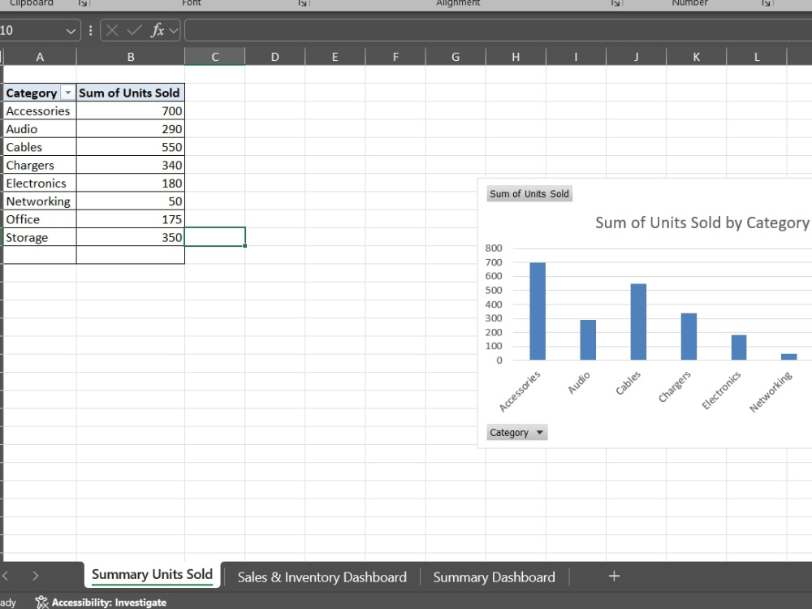Screen dimensions: 812x609
Task: Click the cell with value 175
Action: [x=131, y=219]
